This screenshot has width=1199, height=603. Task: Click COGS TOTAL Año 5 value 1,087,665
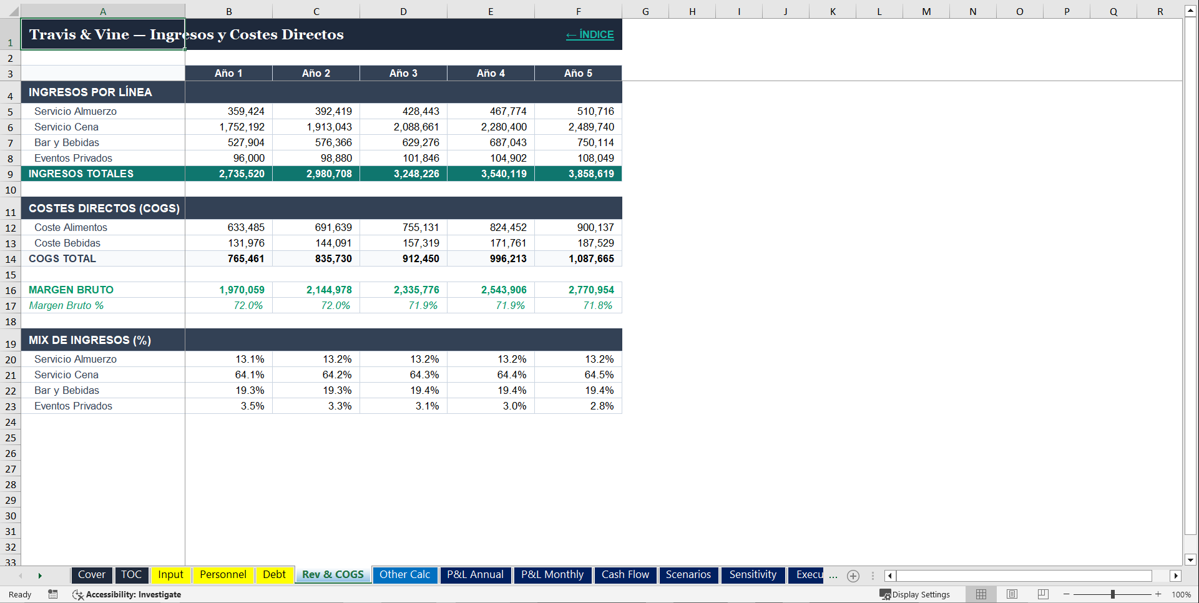coord(579,258)
